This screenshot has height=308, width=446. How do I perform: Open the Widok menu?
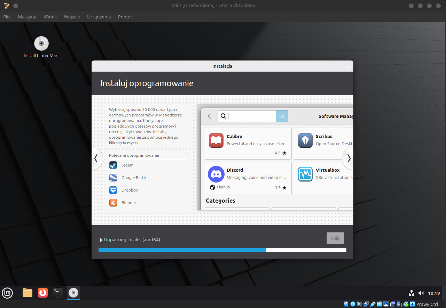click(x=50, y=17)
